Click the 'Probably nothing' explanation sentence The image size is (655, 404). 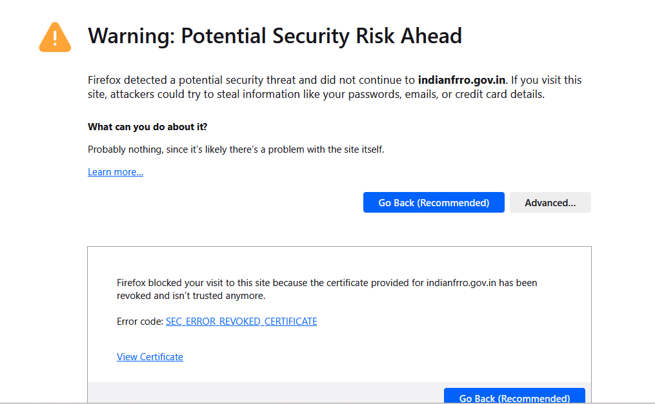(x=236, y=149)
